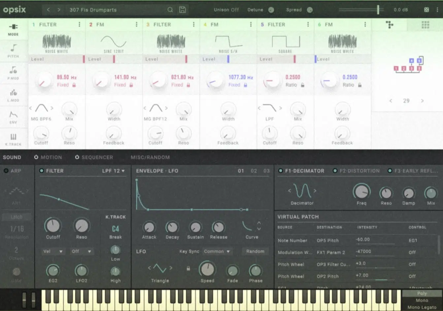This screenshot has width=443, height=311.
Task: Click the randomize dice icon
Action: 426,10
